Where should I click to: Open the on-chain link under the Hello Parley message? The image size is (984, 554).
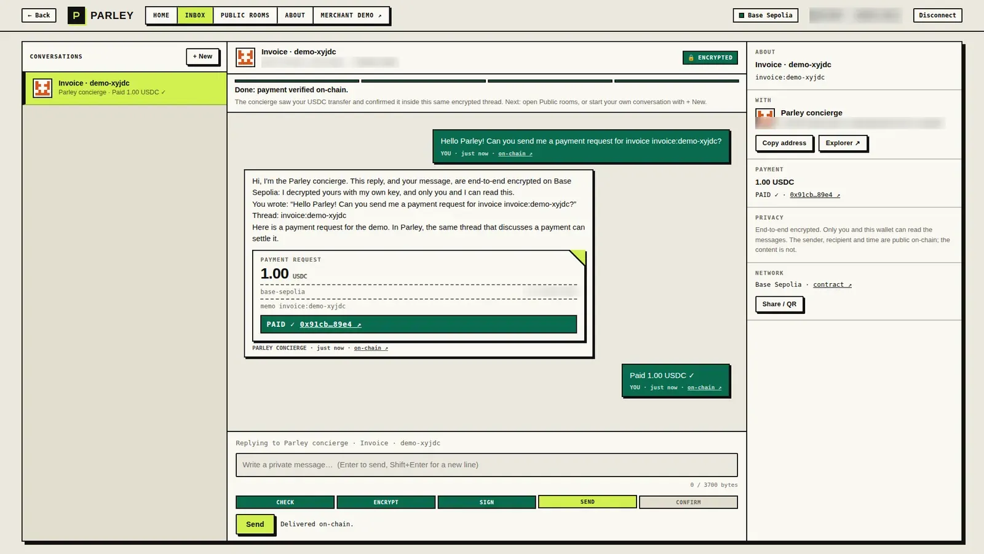515,154
